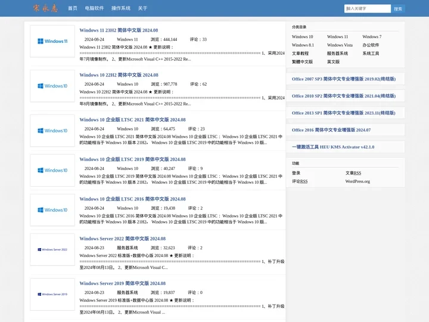Open the Windows 11 23H2 post thumbnail
Viewport: 429px width, 322px height.
52,41
